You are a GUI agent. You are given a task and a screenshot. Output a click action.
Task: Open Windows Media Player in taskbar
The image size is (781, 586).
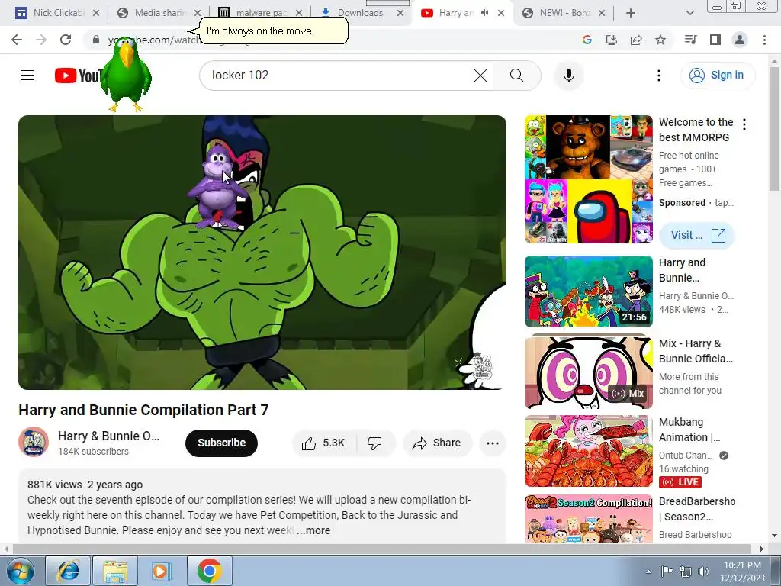161,571
